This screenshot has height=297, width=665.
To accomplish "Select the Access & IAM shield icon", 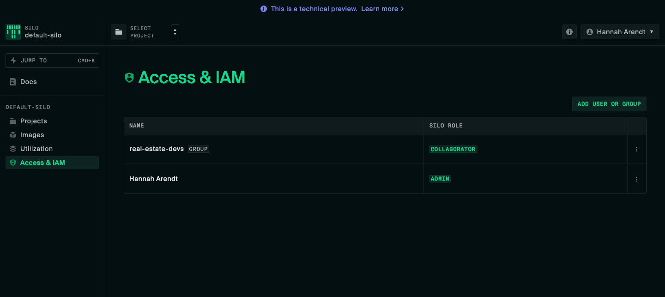I will pyautogui.click(x=12, y=162).
